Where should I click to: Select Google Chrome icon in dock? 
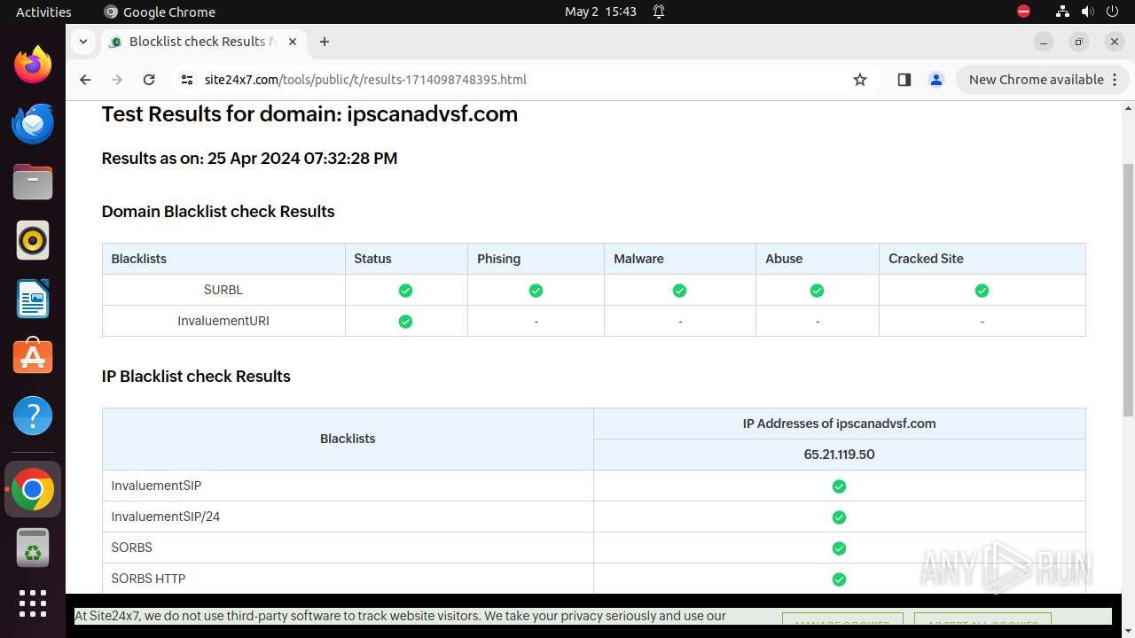(33, 489)
